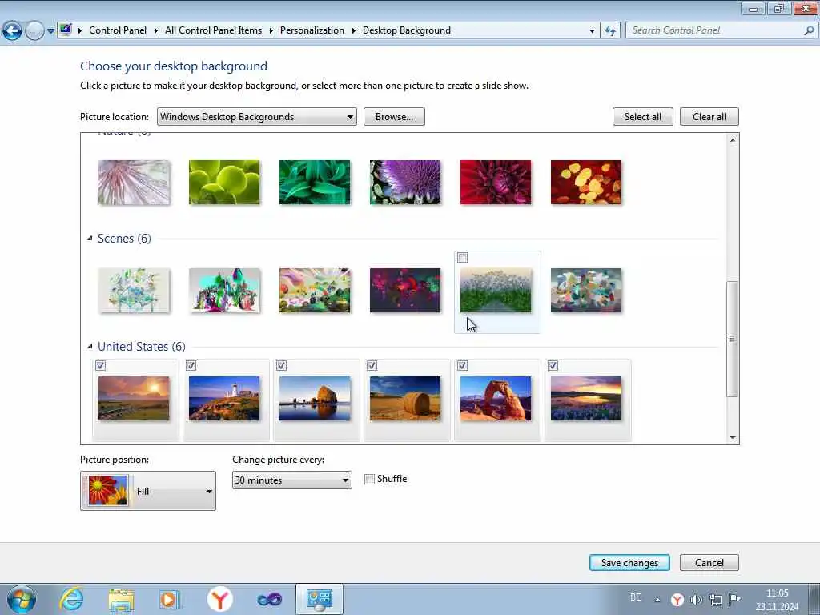Viewport: 820px width, 615px height.
Task: Open the recent pages dropdown arrow
Action: (50, 31)
